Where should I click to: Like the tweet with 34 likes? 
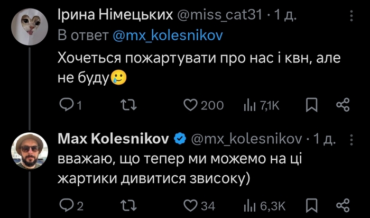[190, 205]
